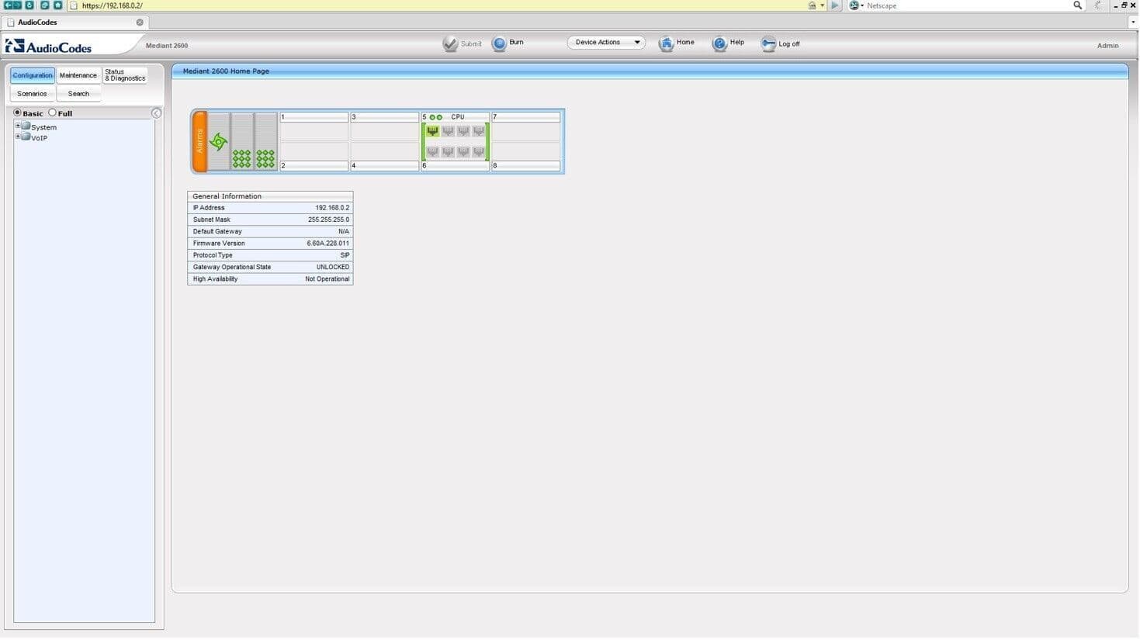Click the Burn configuration icon
Screen dimensions: 1140x640
[499, 44]
